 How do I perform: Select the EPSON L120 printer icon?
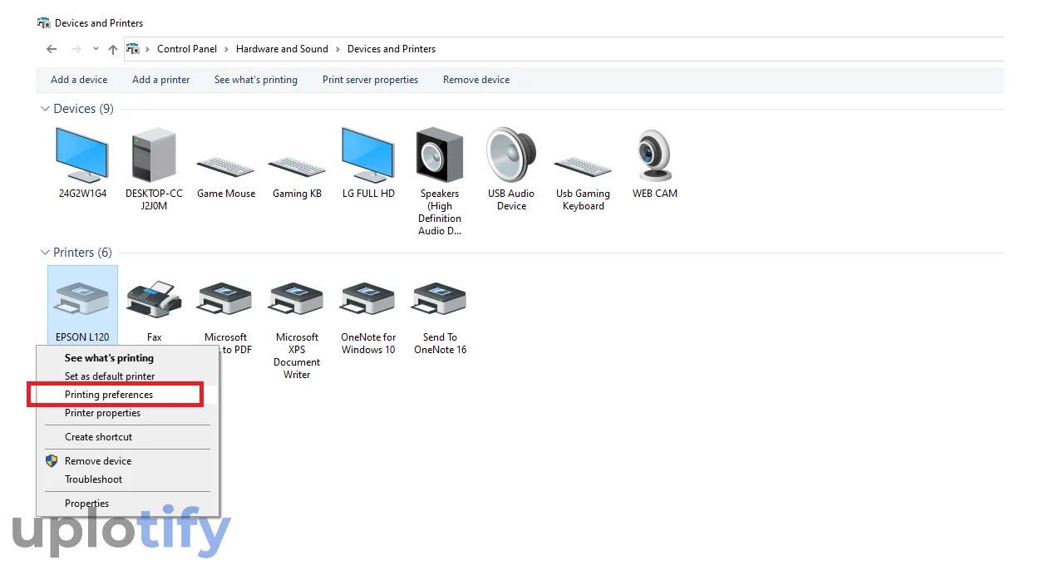pos(82,299)
